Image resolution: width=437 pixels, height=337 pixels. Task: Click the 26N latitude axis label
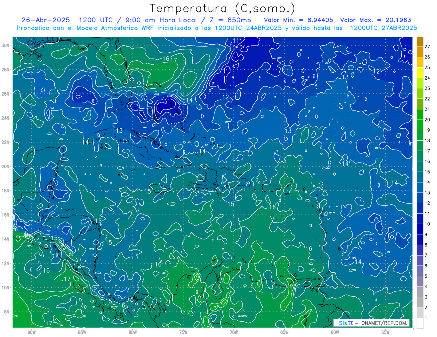5,94
